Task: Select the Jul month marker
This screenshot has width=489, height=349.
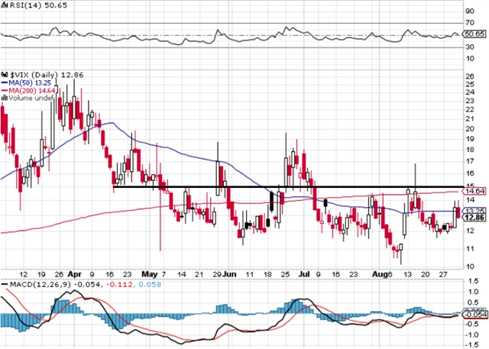Action: 304,273
